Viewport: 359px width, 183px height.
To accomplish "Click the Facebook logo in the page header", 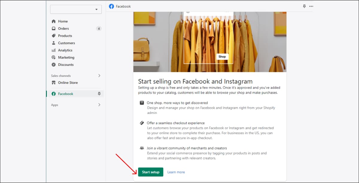I will tap(111, 6).
